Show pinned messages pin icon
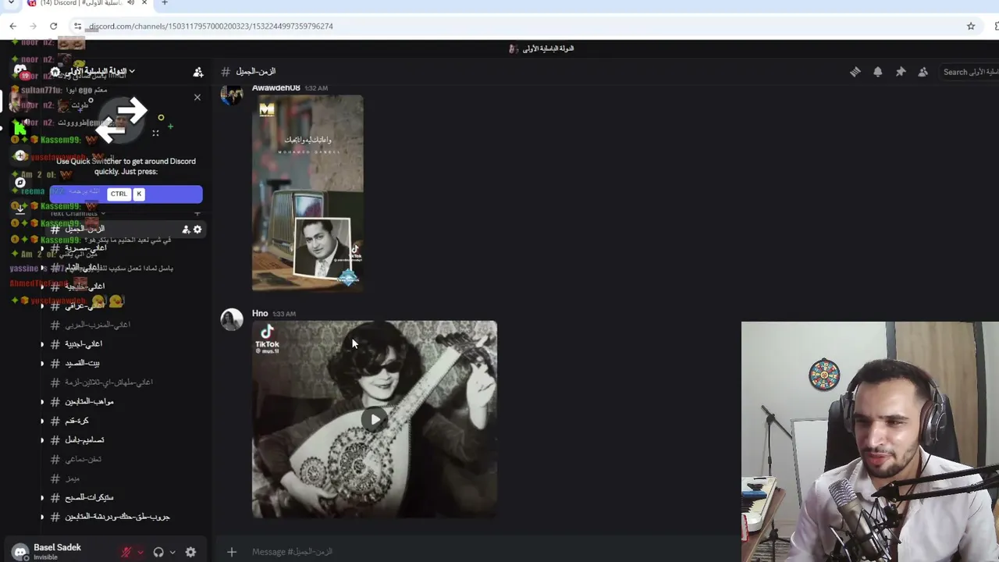 pyautogui.click(x=901, y=72)
